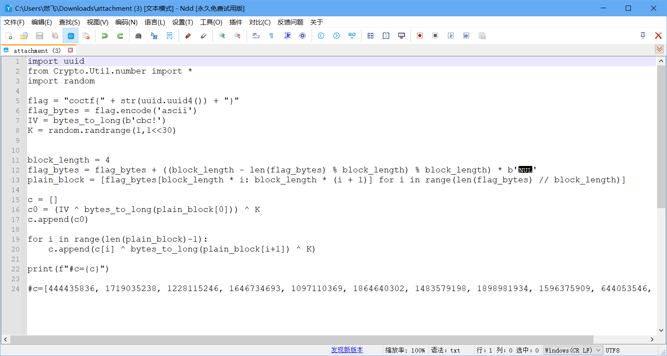Open the 设置(T) menu

182,22
